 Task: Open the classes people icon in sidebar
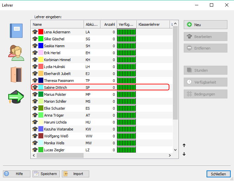click(x=16, y=53)
